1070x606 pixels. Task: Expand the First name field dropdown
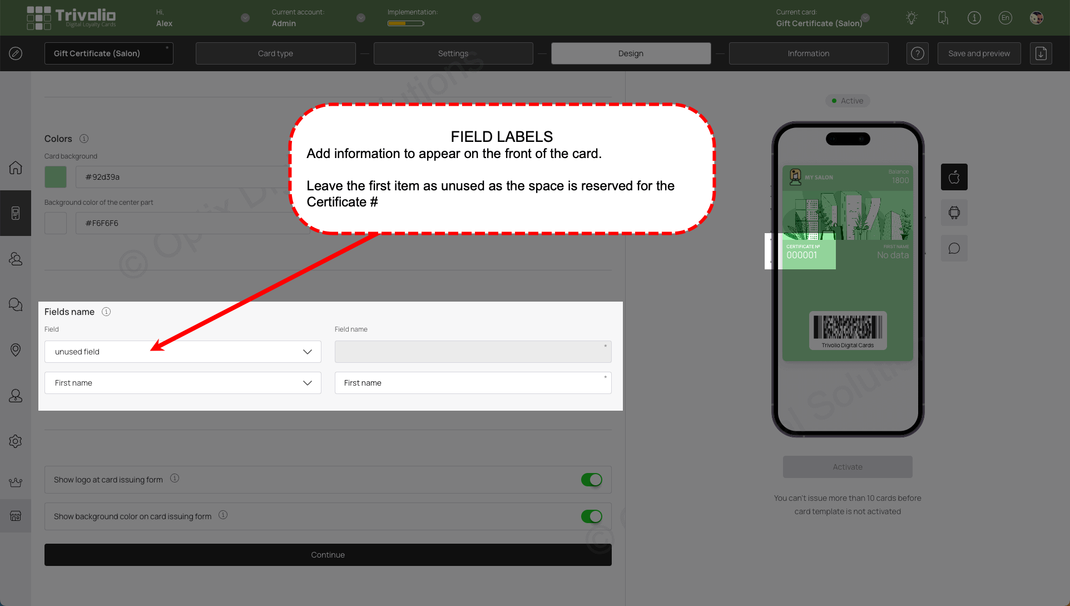(x=308, y=382)
